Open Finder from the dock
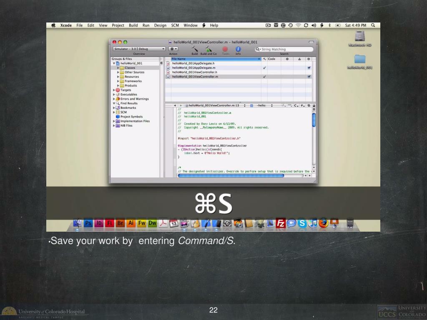This screenshot has height=320, width=427. [x=77, y=223]
